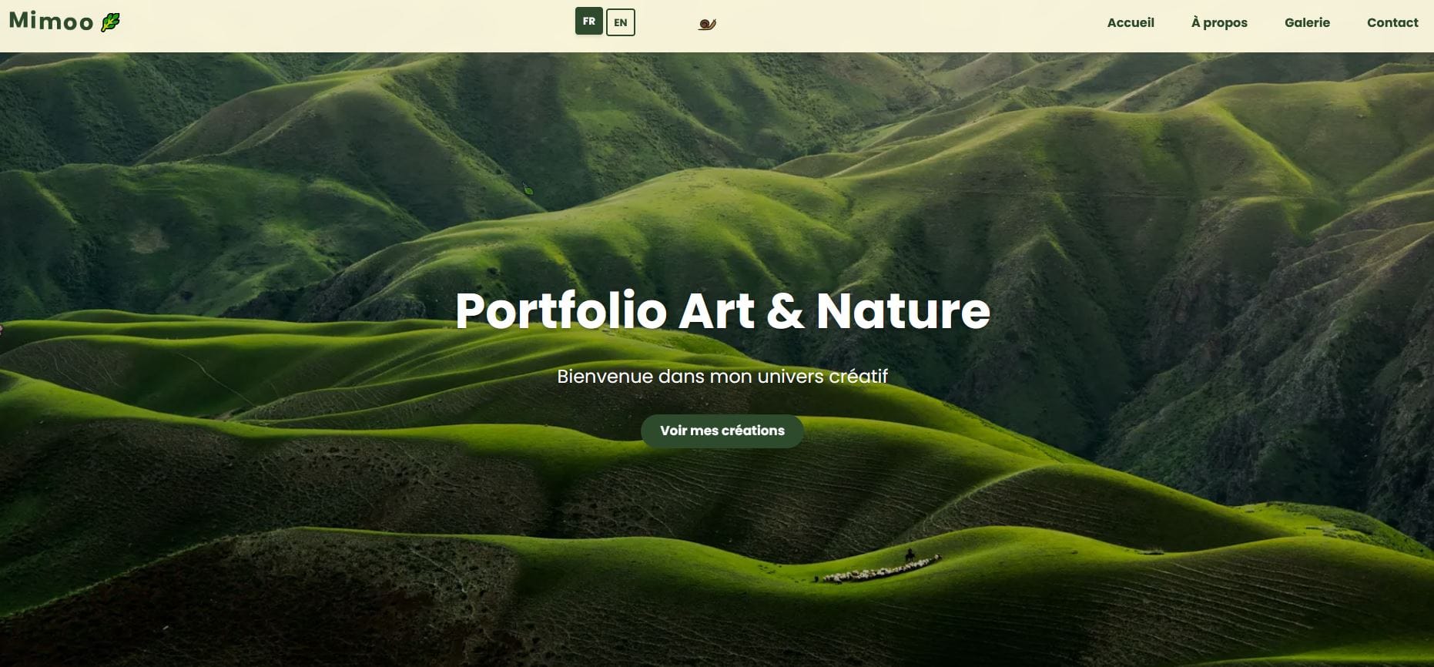The height and width of the screenshot is (667, 1434).
Task: Open the Galerie menu item
Action: pyautogui.click(x=1307, y=23)
